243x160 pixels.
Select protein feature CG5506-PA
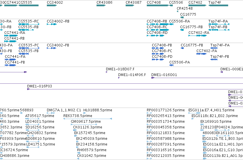click(x=171, y=65)
